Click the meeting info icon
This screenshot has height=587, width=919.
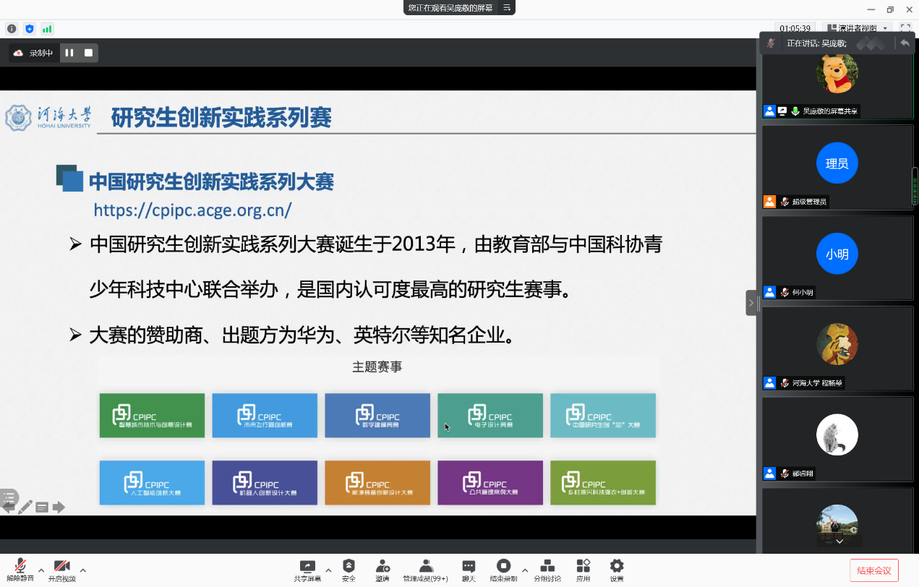click(12, 29)
